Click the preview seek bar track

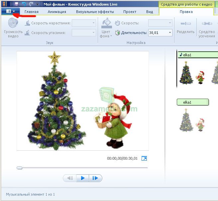click(x=82, y=168)
